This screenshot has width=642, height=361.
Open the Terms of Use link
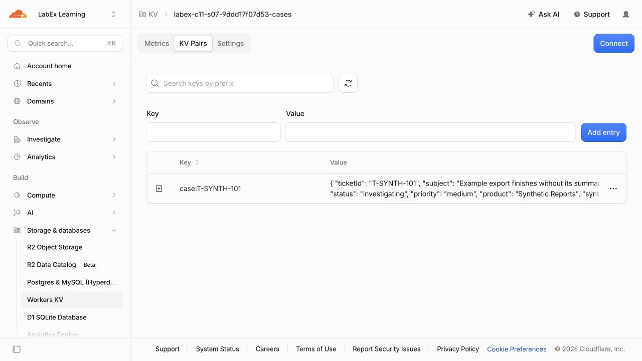(x=316, y=349)
